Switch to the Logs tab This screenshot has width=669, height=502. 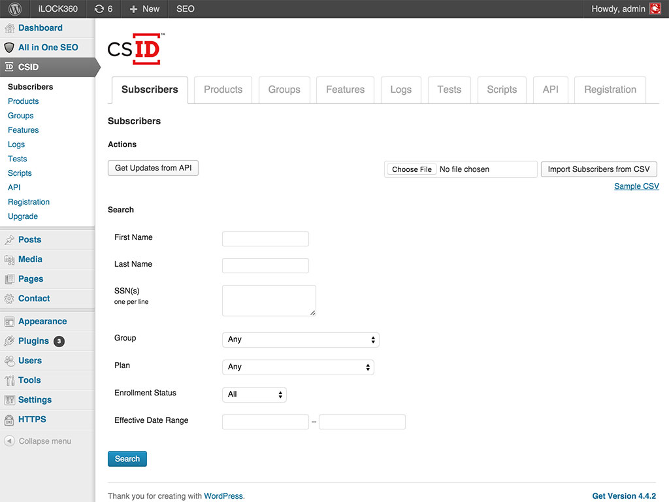[x=401, y=90]
